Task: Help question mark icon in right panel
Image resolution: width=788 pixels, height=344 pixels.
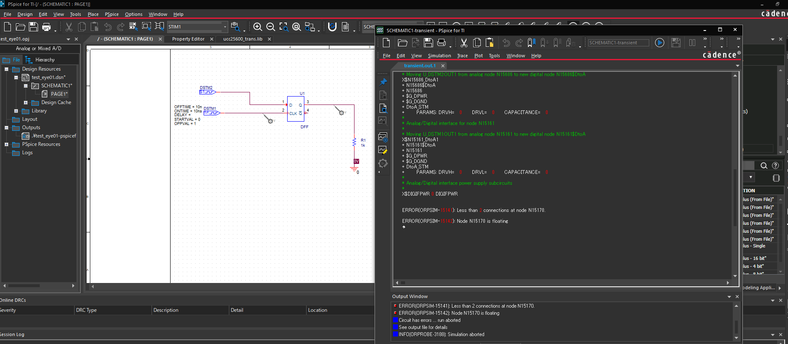Action: click(775, 166)
